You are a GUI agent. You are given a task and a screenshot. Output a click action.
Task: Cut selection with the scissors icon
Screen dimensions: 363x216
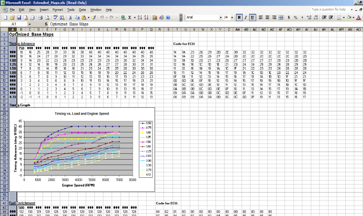click(70, 17)
